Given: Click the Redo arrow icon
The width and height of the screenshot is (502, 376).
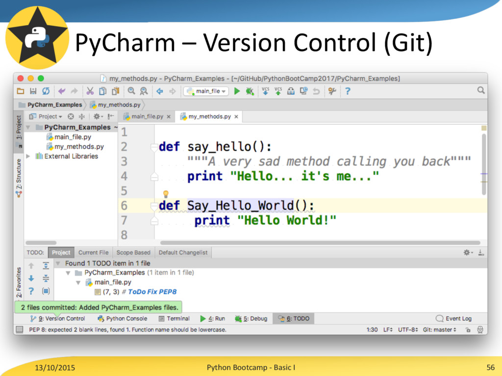Looking at the screenshot, I should [75, 91].
